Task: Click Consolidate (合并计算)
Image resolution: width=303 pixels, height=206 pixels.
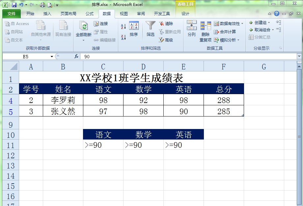Action: [x=225, y=32]
